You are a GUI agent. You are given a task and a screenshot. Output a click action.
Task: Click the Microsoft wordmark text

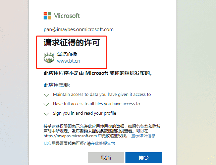66,16
